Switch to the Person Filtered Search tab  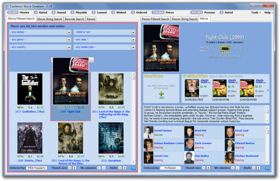pos(155,19)
